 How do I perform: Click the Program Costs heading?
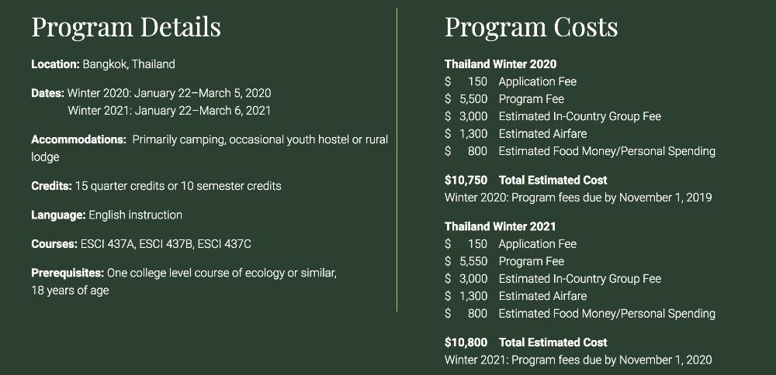pos(531,28)
